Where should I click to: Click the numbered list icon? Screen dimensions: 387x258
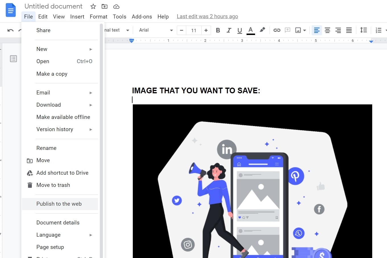point(378,30)
